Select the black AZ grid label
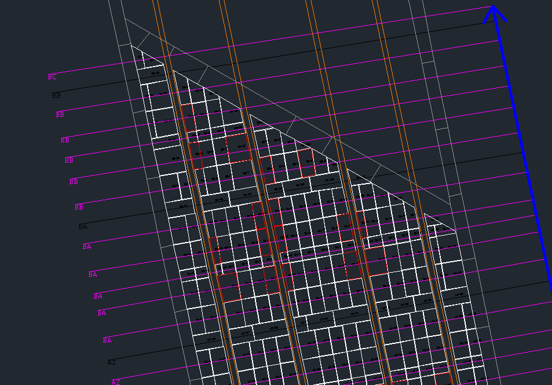The width and height of the screenshot is (552, 385). [x=112, y=362]
